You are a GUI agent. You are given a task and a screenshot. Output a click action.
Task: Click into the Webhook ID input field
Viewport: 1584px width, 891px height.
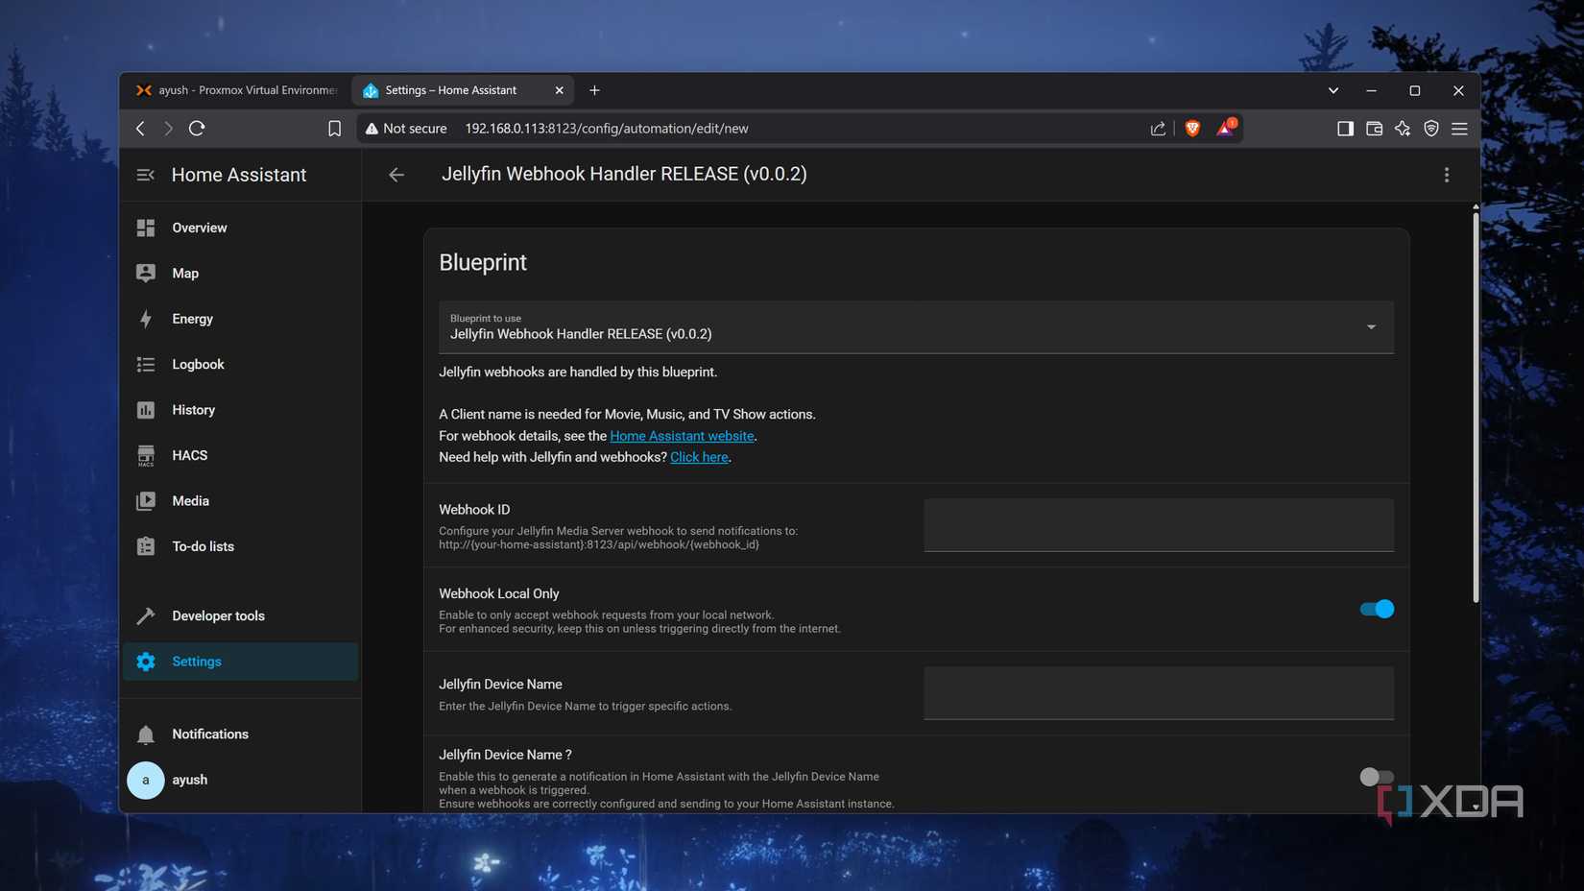coord(1159,525)
